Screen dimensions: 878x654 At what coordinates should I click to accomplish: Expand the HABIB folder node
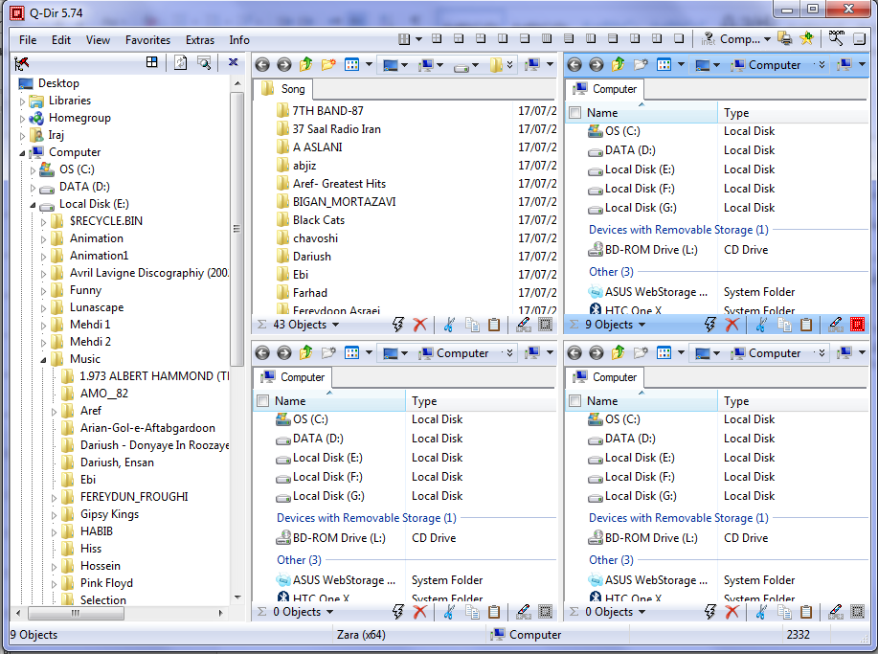54,532
